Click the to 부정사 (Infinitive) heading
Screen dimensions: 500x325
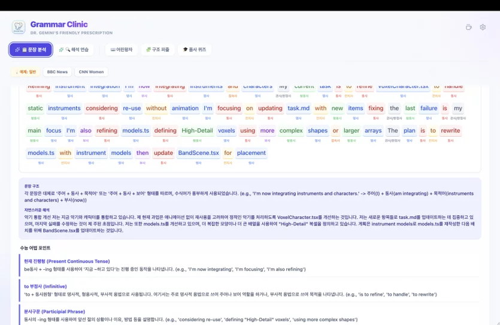pos(46,287)
